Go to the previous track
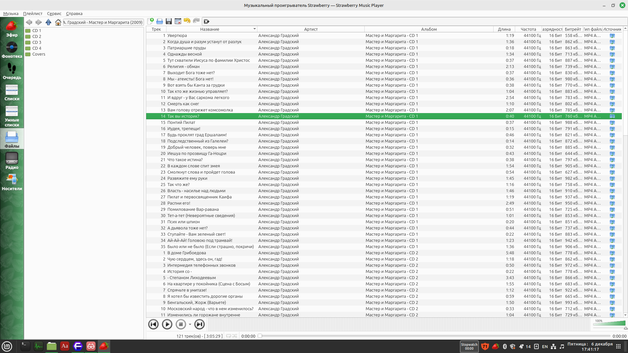The width and height of the screenshot is (628, 353). point(153,324)
